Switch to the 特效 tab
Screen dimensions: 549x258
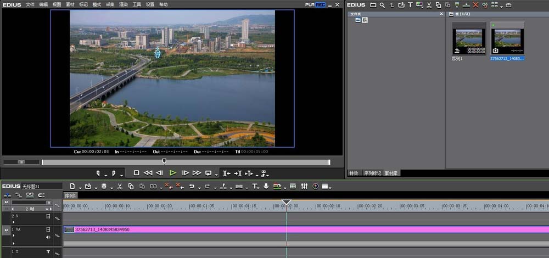pos(354,173)
